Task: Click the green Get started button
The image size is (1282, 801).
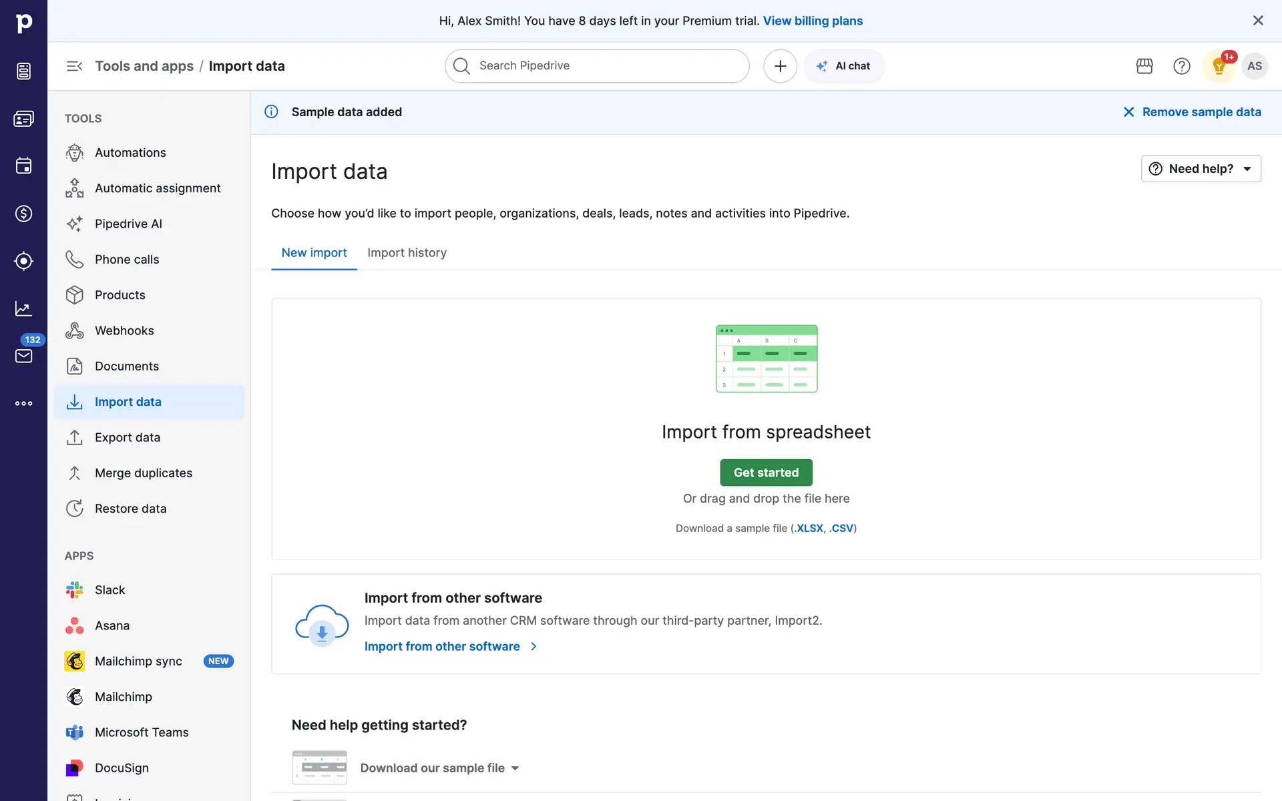Action: coord(766,473)
